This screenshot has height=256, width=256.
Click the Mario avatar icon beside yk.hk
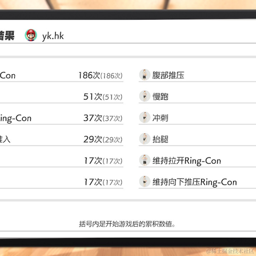(x=31, y=35)
